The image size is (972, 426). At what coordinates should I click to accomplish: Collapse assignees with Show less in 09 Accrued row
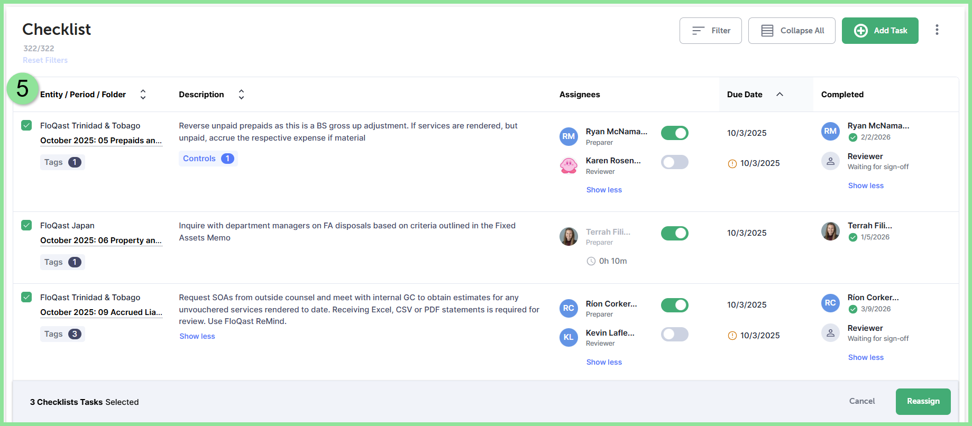point(604,362)
